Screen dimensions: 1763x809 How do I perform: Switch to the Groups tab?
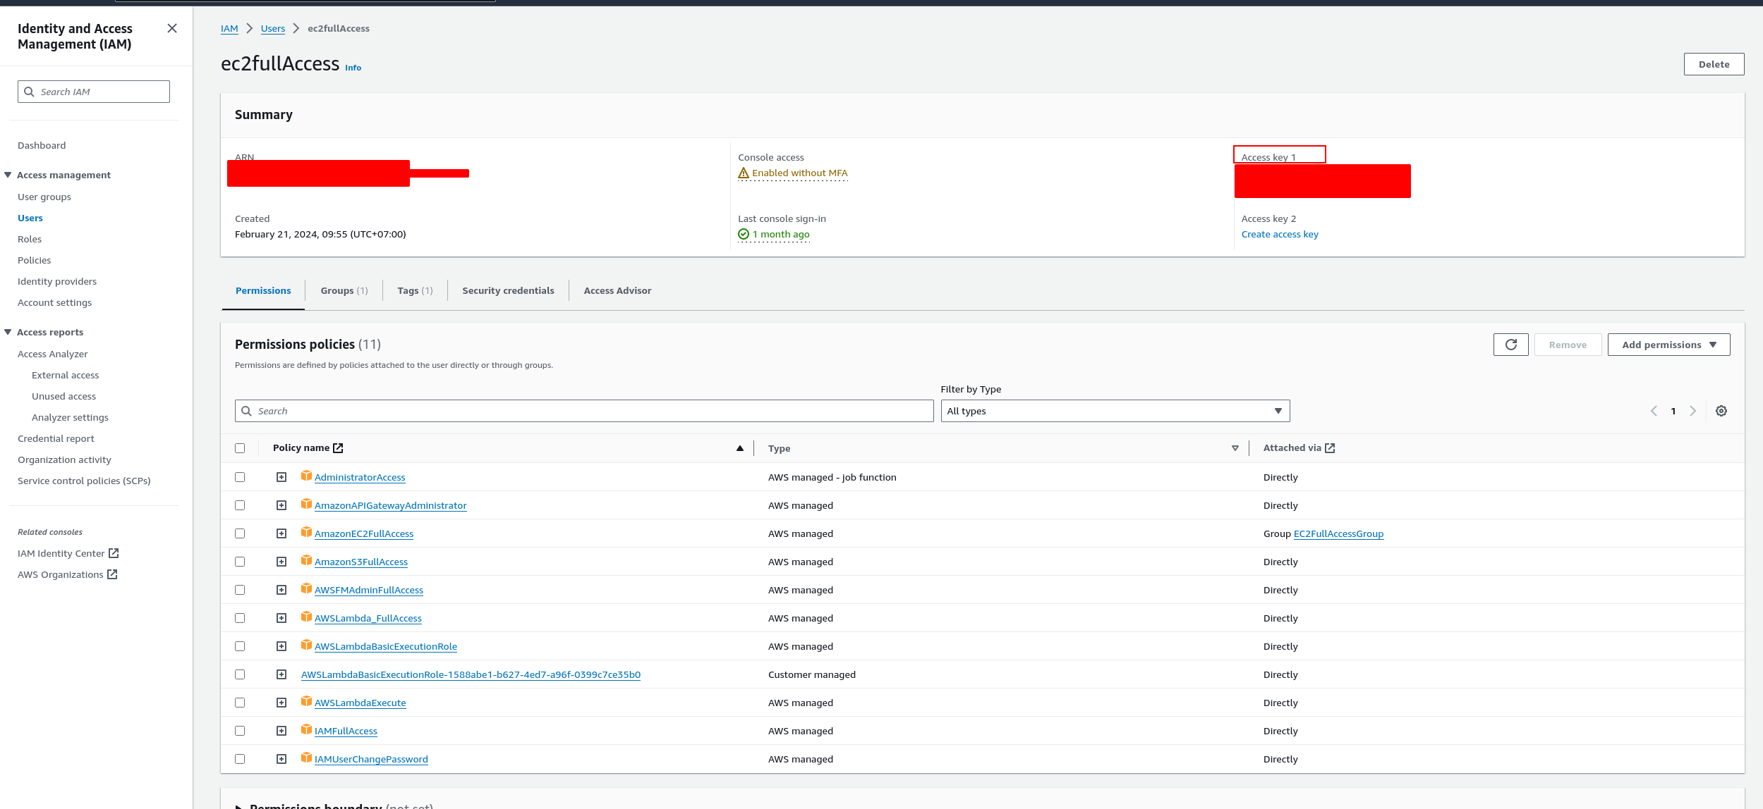[344, 290]
